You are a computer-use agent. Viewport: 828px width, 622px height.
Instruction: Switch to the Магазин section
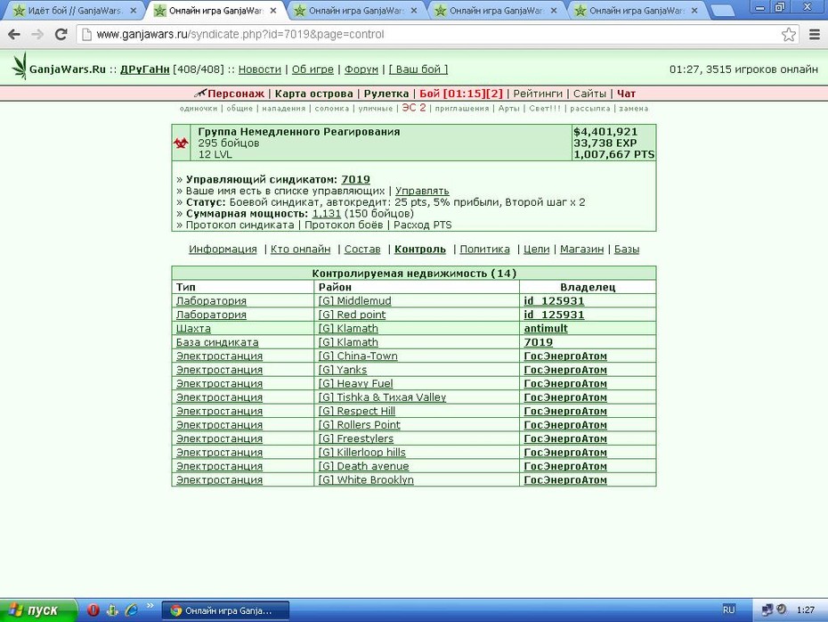point(581,249)
